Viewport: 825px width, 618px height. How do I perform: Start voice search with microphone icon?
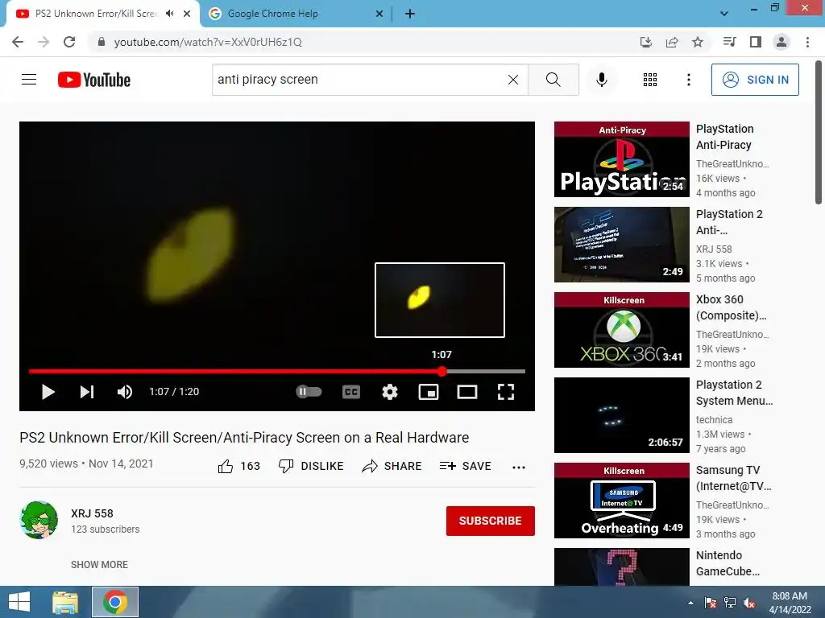601,80
